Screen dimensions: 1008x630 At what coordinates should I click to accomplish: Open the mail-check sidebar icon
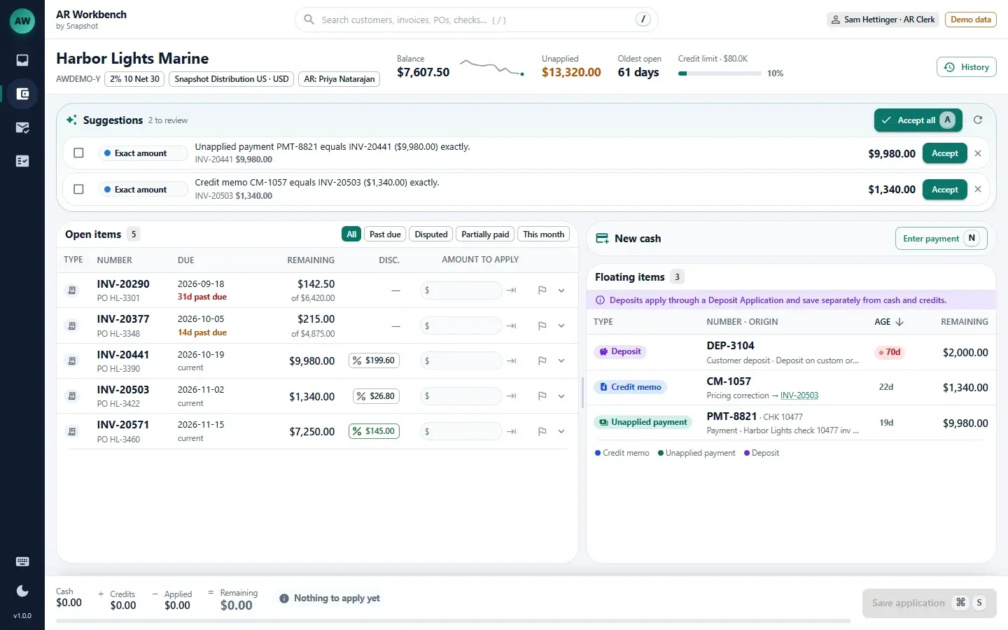pyautogui.click(x=22, y=127)
